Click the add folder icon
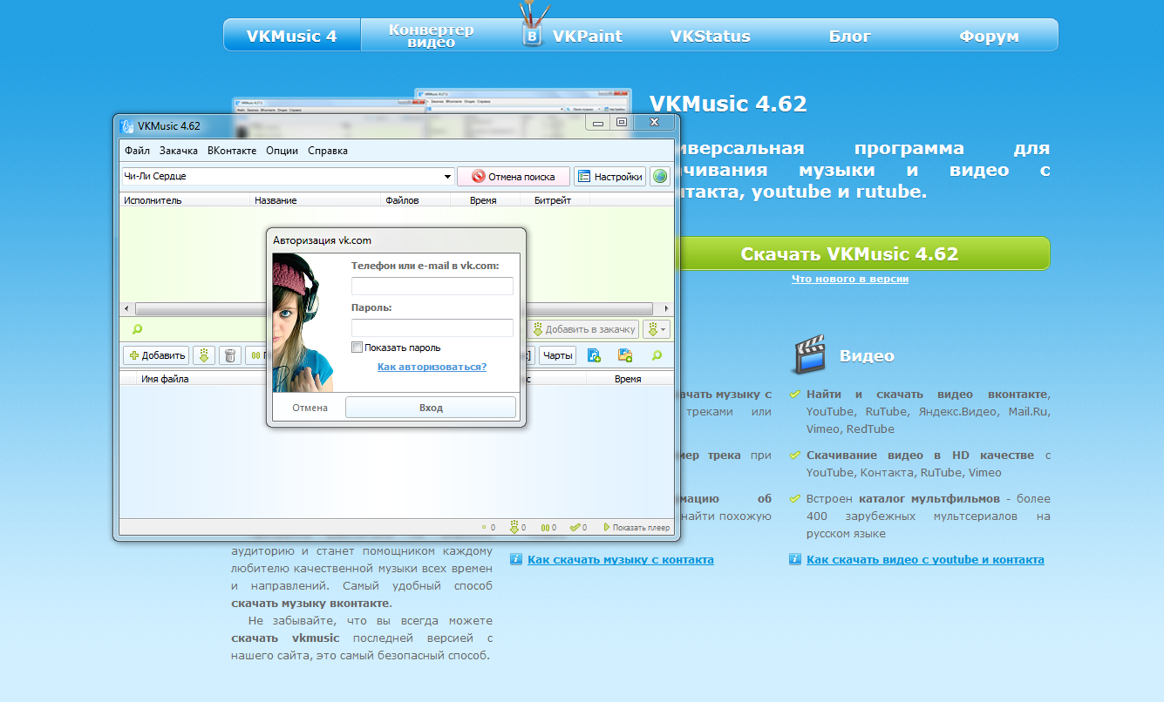 [x=625, y=354]
